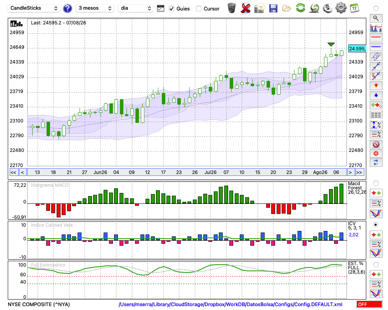The width and height of the screenshot is (388, 310).
Task: Click the trash can icon in the toolbar
Action: tap(232, 8)
